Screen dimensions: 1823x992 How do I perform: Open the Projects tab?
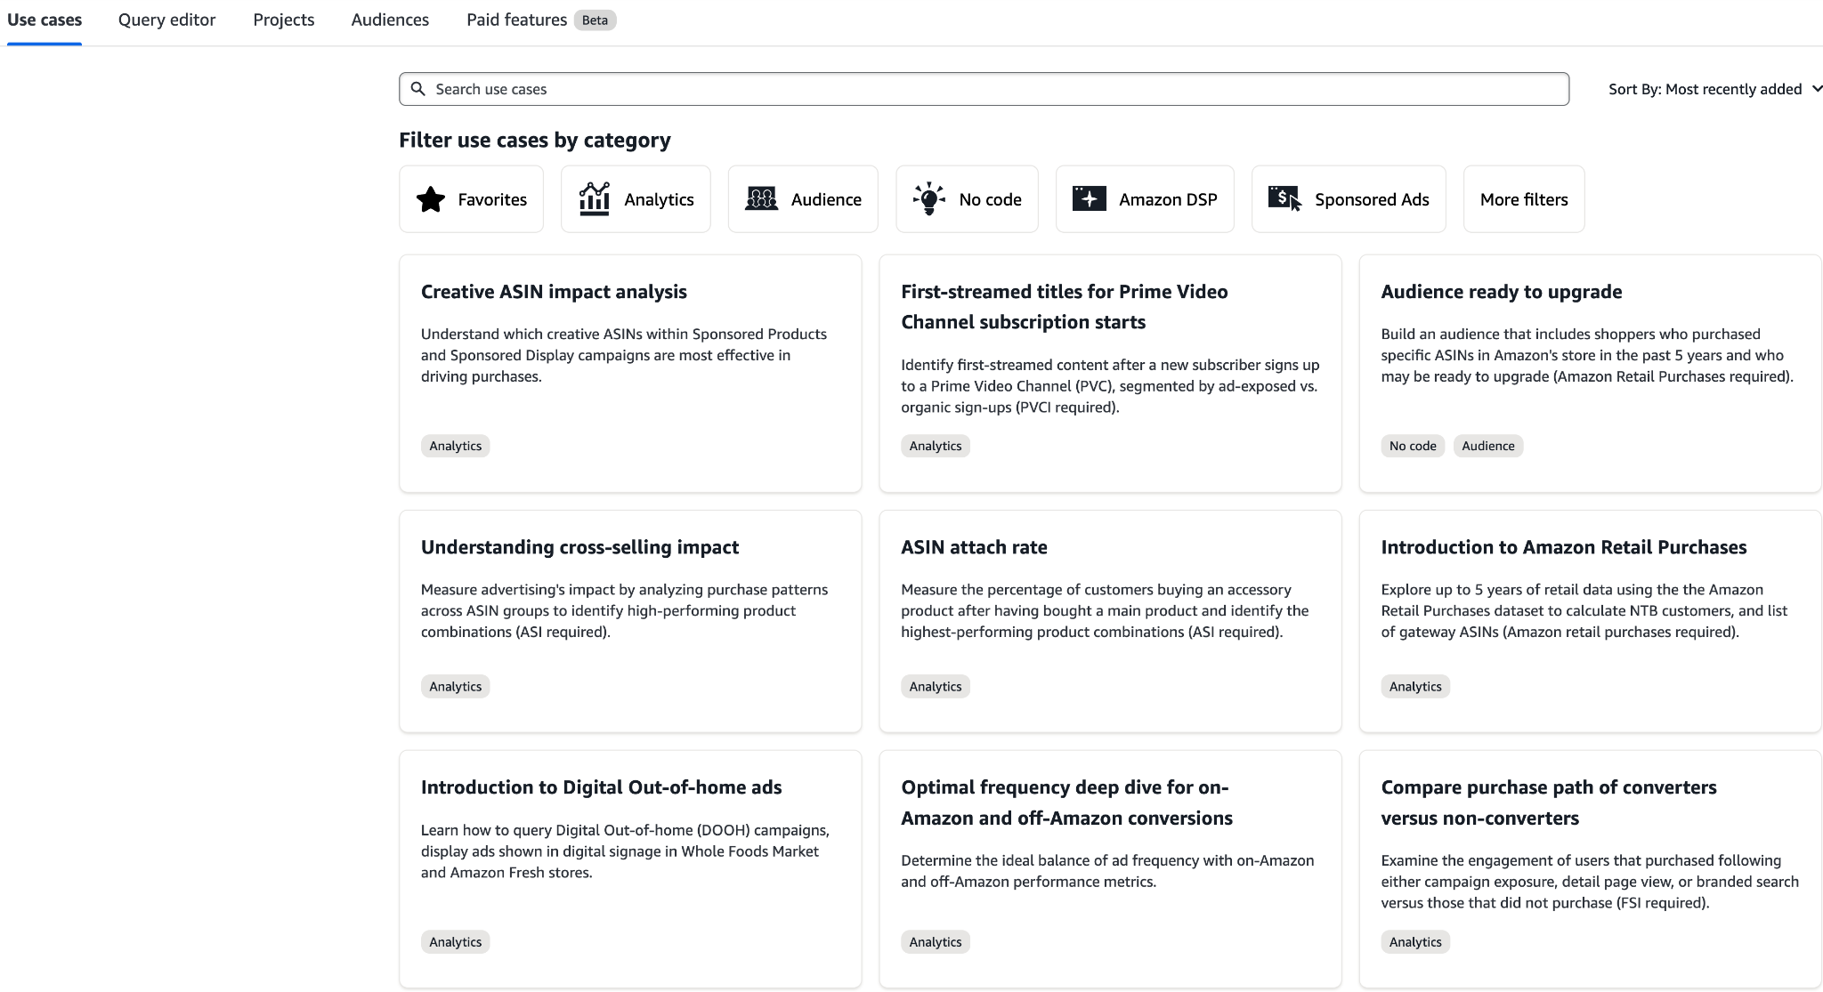point(283,20)
